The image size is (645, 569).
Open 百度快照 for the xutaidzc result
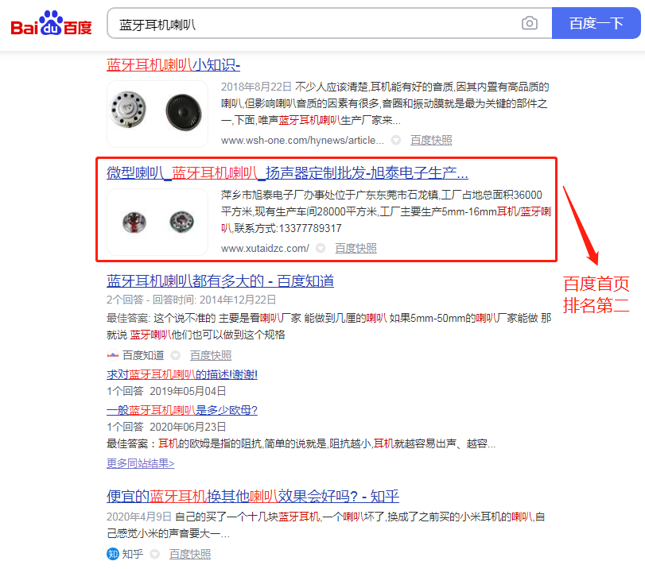point(356,248)
